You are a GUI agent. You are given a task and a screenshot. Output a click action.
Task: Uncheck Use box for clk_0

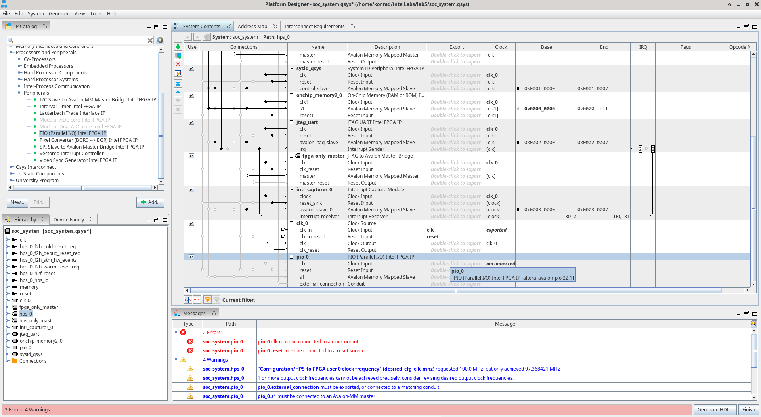coord(191,223)
